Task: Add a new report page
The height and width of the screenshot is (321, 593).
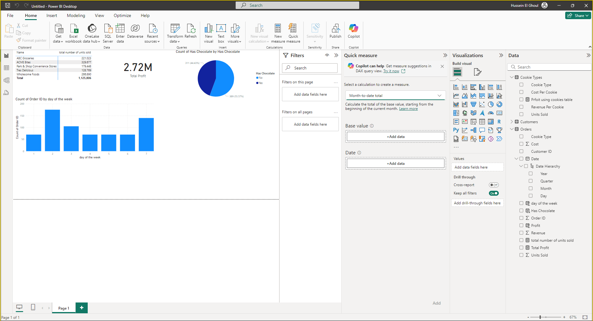Action: (82, 308)
